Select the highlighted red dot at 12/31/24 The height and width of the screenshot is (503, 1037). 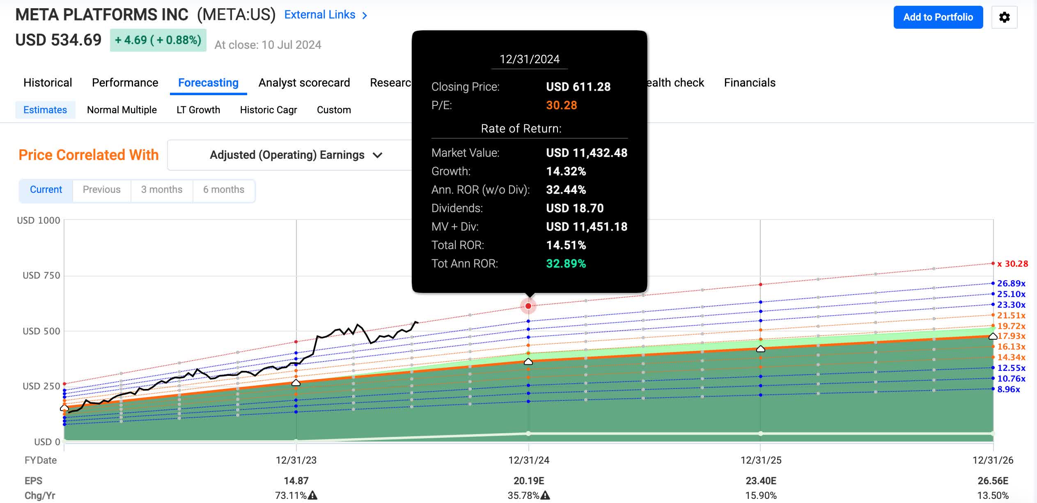click(528, 306)
